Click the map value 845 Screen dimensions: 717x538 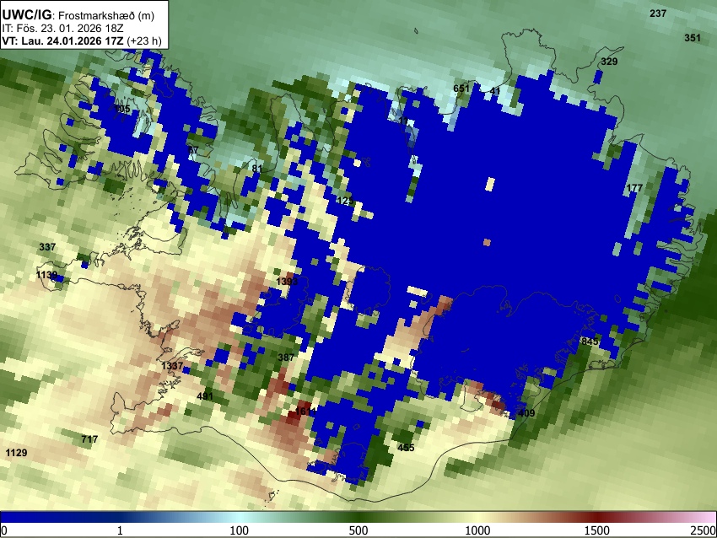click(x=590, y=342)
